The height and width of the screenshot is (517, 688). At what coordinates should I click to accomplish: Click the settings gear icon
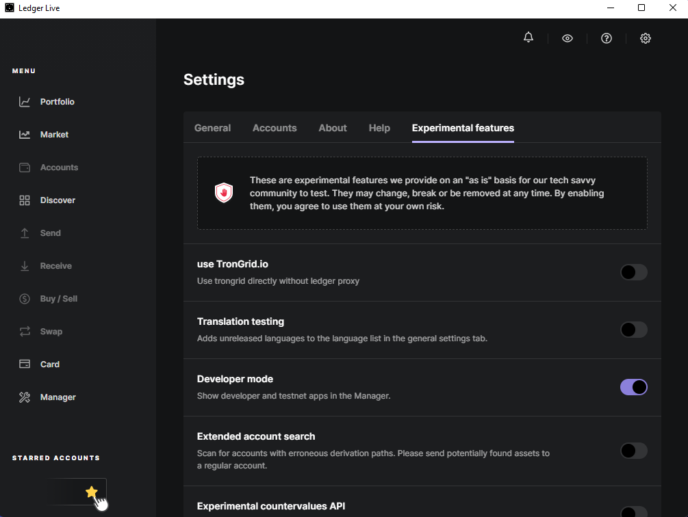pyautogui.click(x=645, y=38)
